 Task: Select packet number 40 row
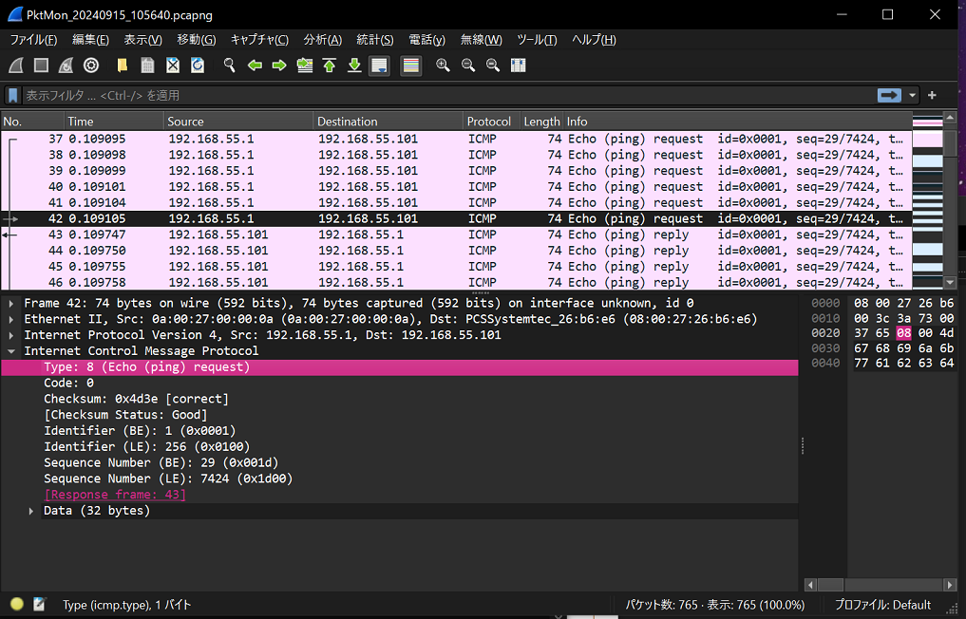pos(456,187)
